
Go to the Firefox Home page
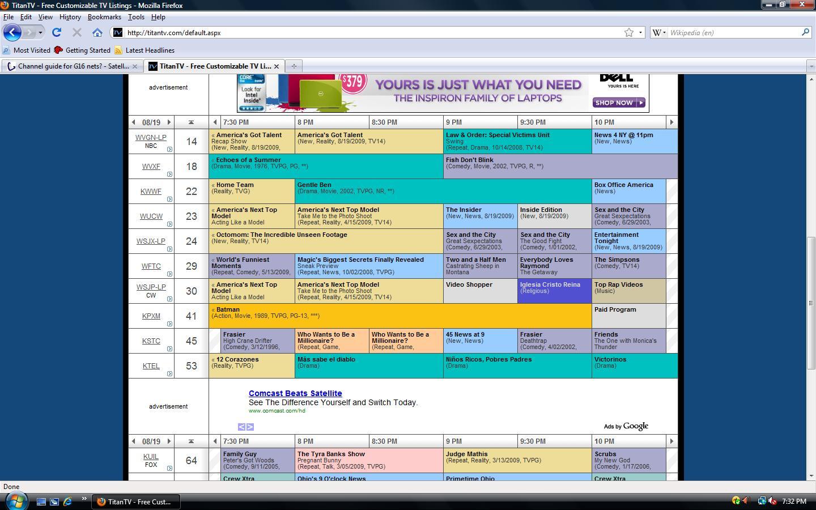point(97,32)
